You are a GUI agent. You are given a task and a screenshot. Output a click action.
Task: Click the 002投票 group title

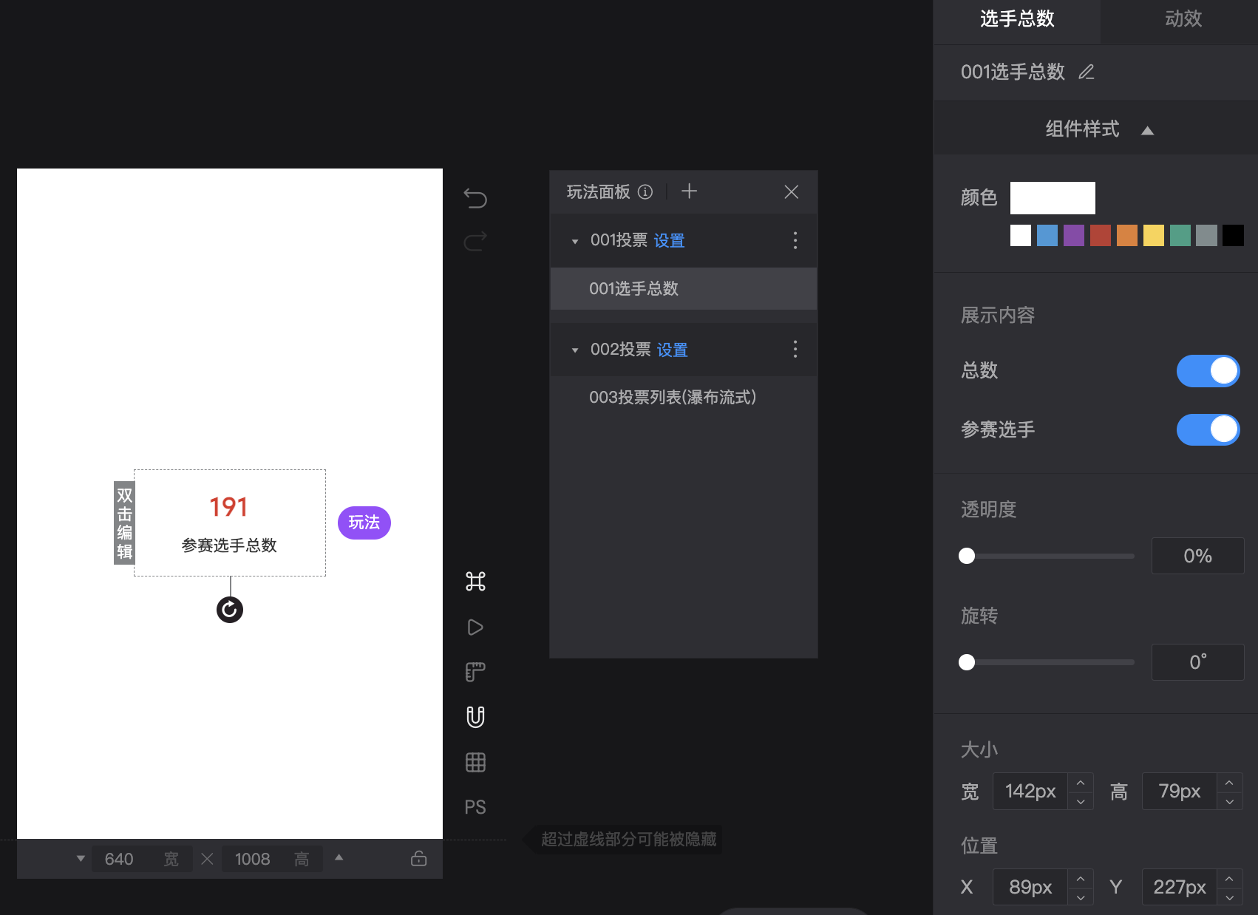621,350
